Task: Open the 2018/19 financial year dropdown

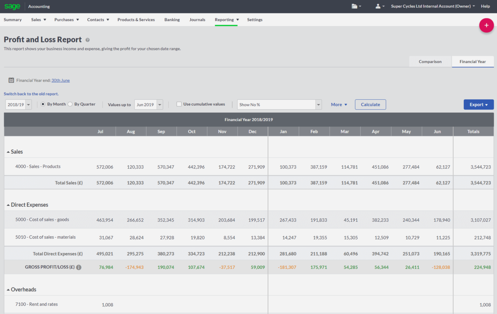Action: tap(18, 104)
